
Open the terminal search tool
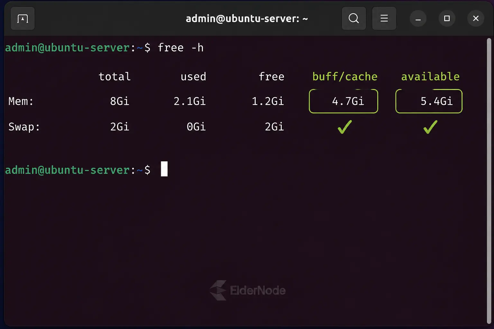[354, 18]
